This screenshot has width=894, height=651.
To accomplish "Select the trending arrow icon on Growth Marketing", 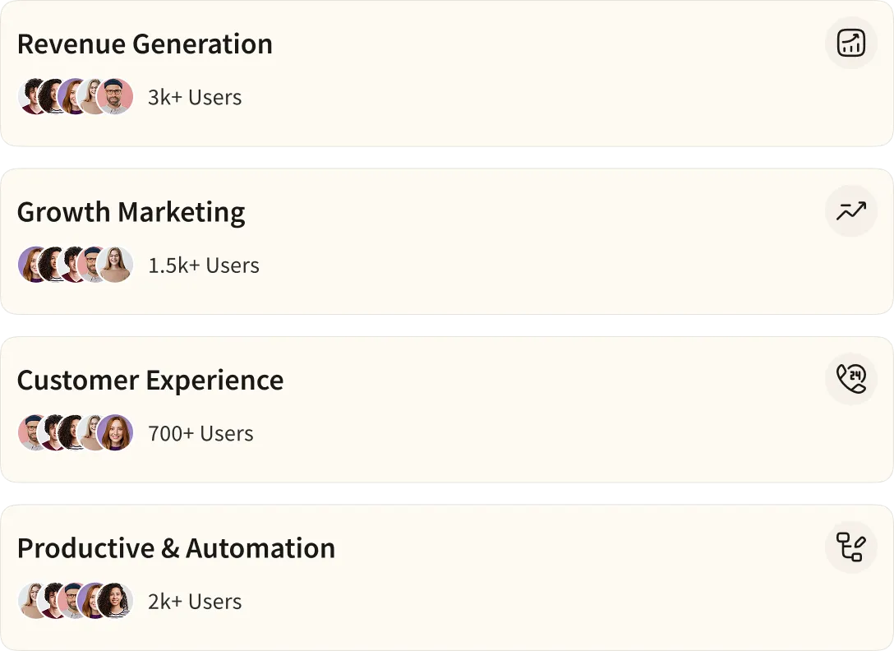I will [x=851, y=210].
